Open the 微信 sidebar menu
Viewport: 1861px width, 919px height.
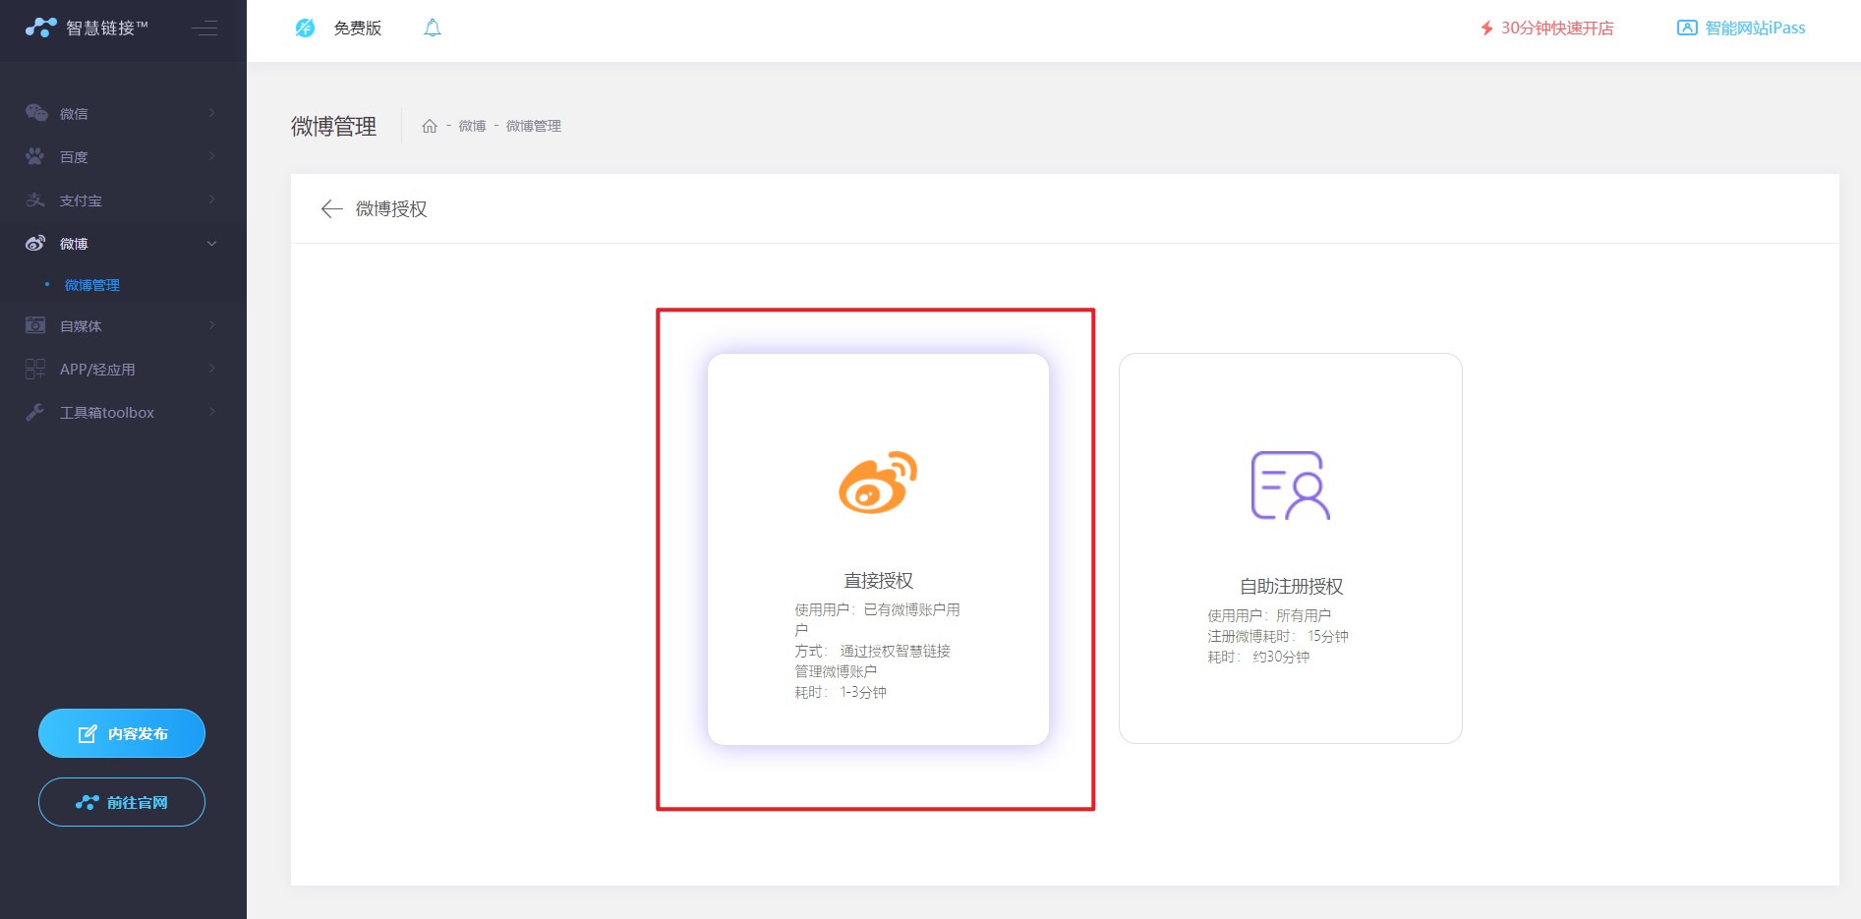(123, 113)
